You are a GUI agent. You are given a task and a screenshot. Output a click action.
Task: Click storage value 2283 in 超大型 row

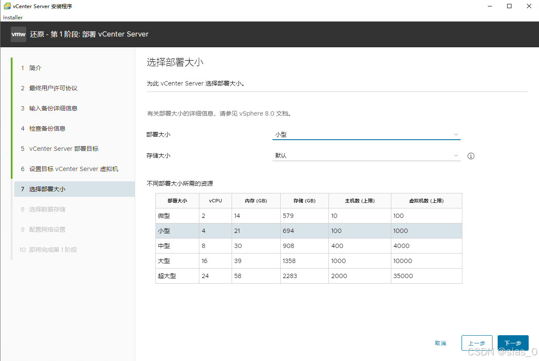pos(290,276)
